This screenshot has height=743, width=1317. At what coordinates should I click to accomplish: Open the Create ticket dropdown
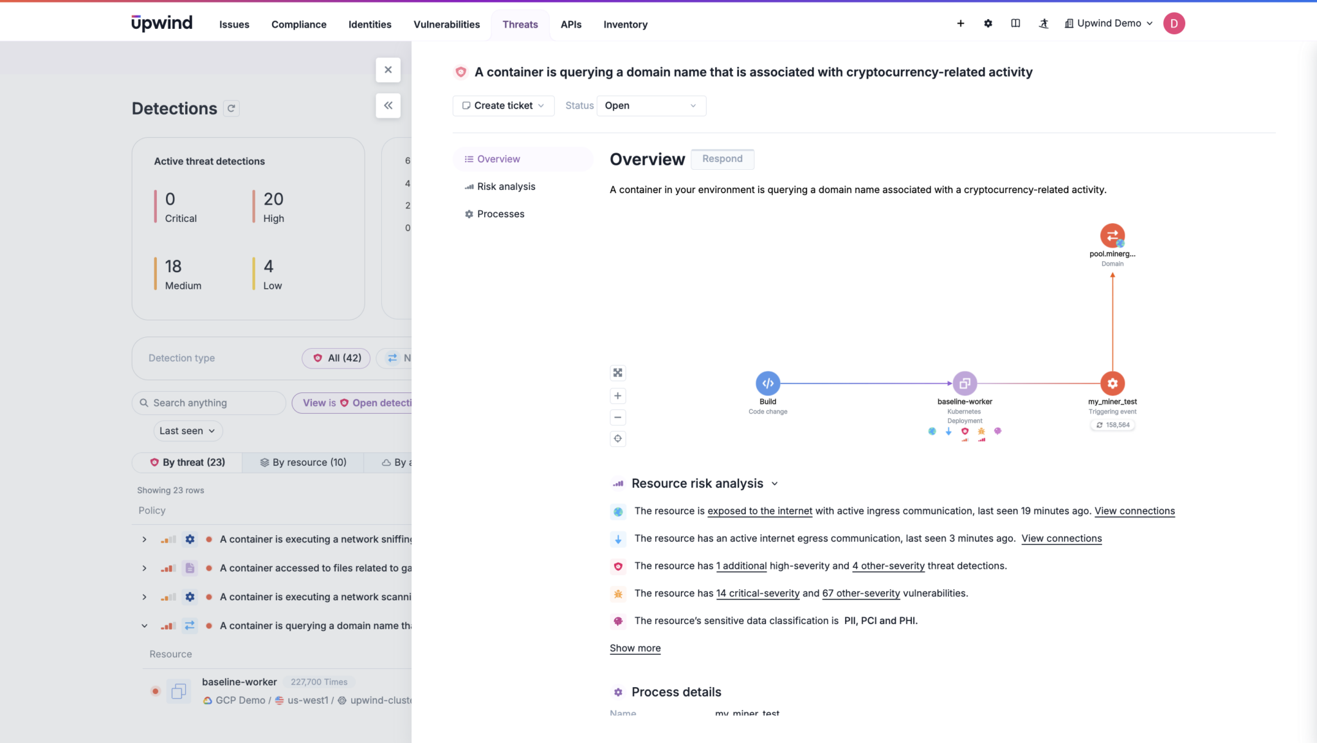point(503,105)
